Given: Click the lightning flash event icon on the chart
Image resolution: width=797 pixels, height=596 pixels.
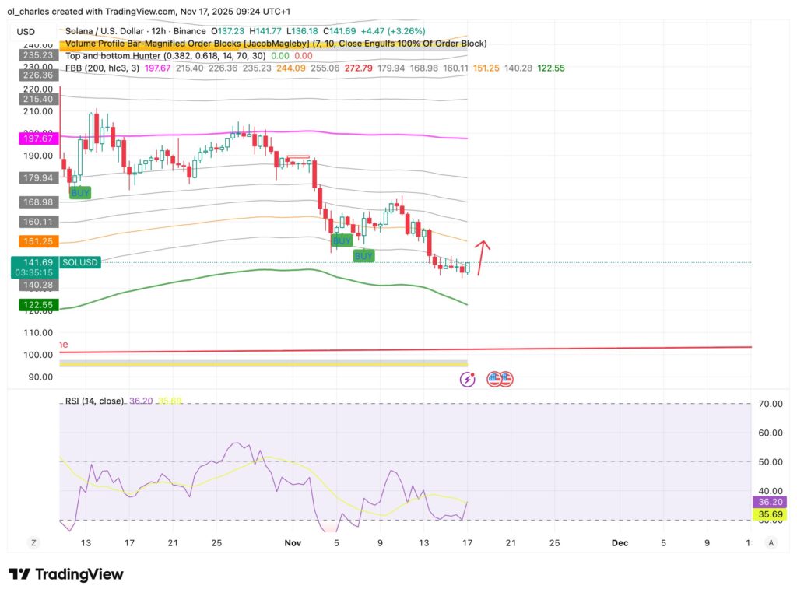Looking at the screenshot, I should click(x=468, y=379).
